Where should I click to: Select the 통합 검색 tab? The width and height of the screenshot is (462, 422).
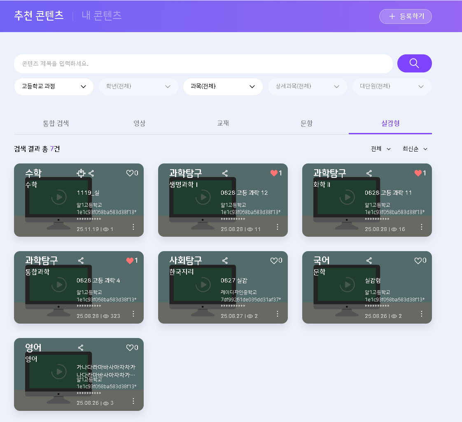[x=56, y=124]
